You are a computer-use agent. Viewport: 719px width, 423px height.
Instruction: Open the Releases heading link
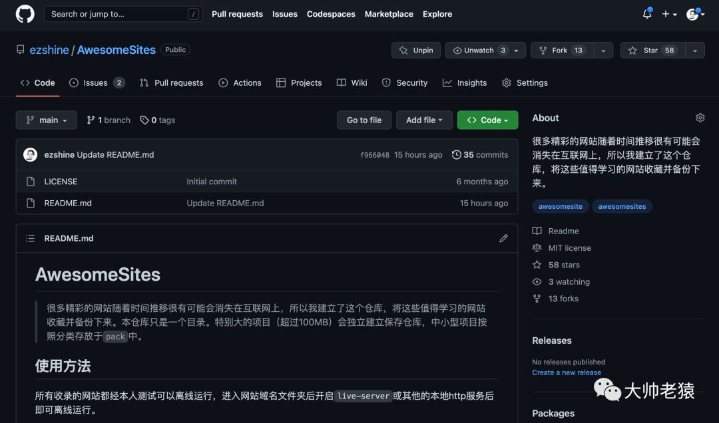tap(552, 341)
